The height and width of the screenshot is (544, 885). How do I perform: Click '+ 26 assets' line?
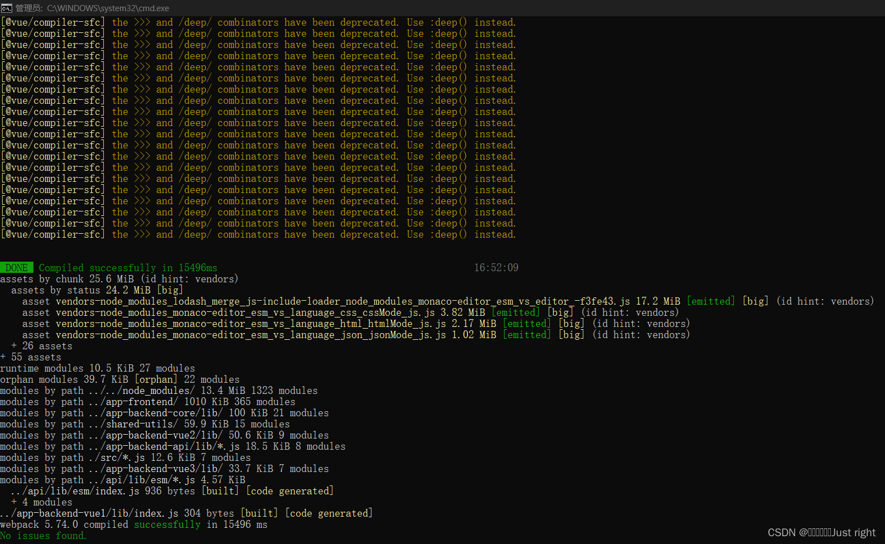tap(42, 346)
